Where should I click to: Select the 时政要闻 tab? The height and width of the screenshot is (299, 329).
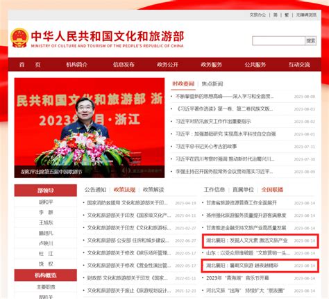click(x=183, y=83)
